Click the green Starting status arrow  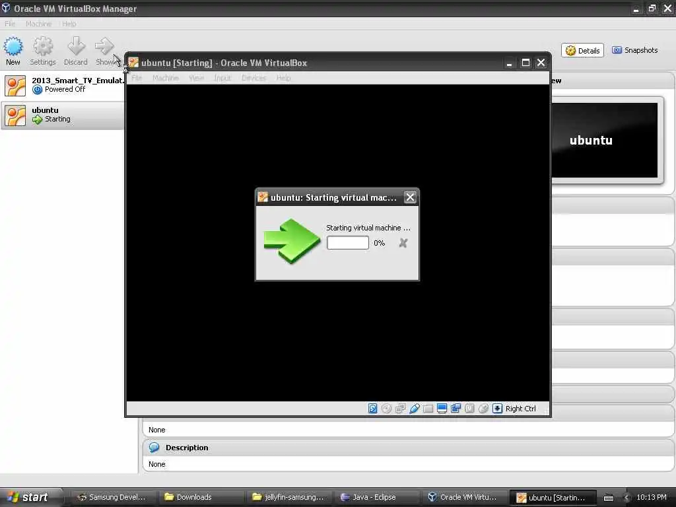tap(38, 119)
